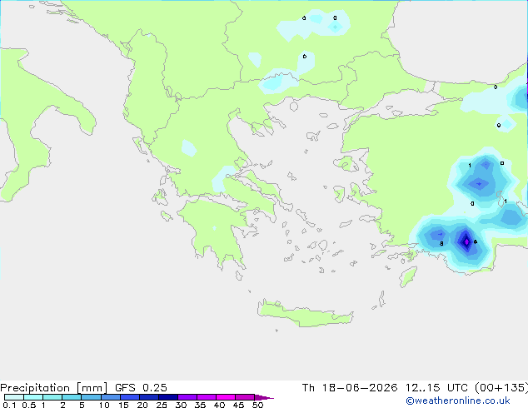Choose the 30–35 mm purple swatch
This screenshot has width=528, height=408.
point(187,397)
